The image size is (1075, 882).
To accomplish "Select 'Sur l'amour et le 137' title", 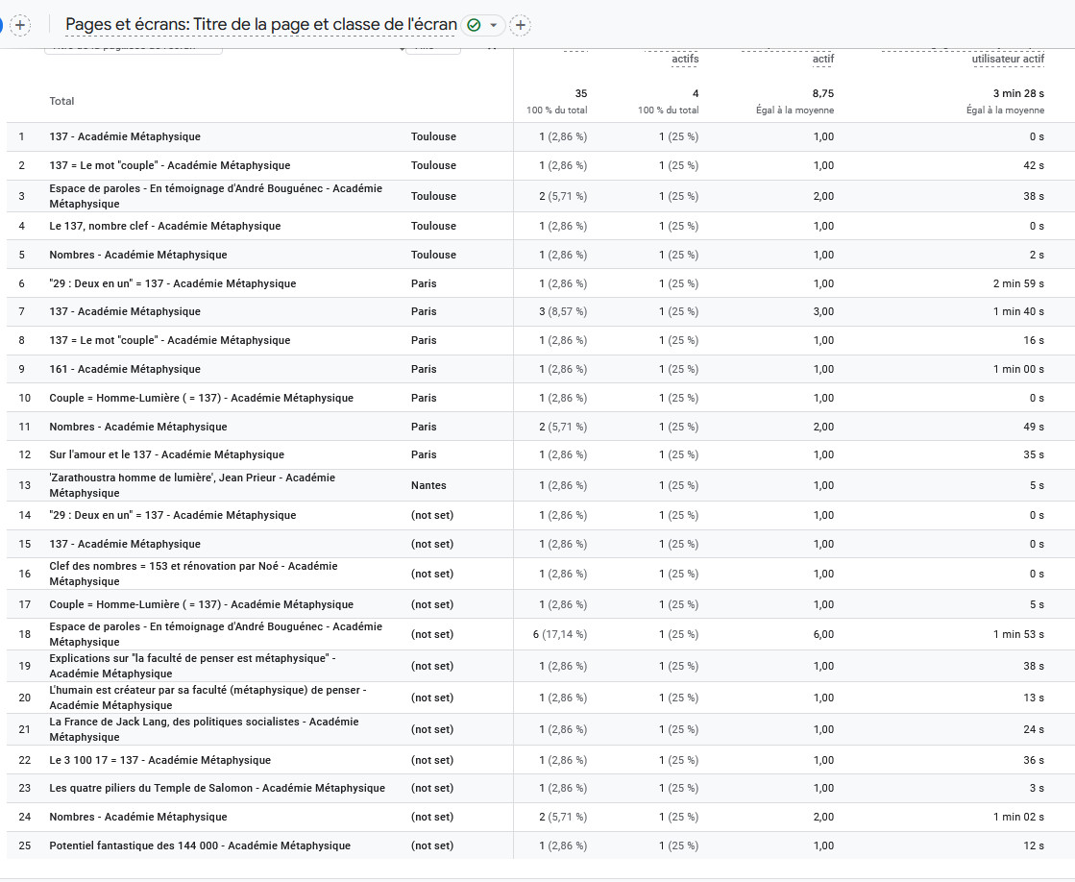I will pos(166,454).
